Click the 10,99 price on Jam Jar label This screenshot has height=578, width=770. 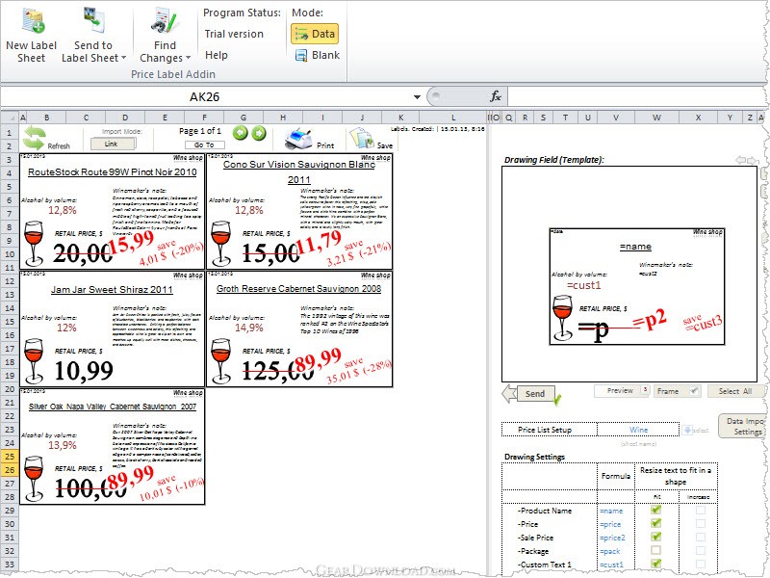[84, 371]
